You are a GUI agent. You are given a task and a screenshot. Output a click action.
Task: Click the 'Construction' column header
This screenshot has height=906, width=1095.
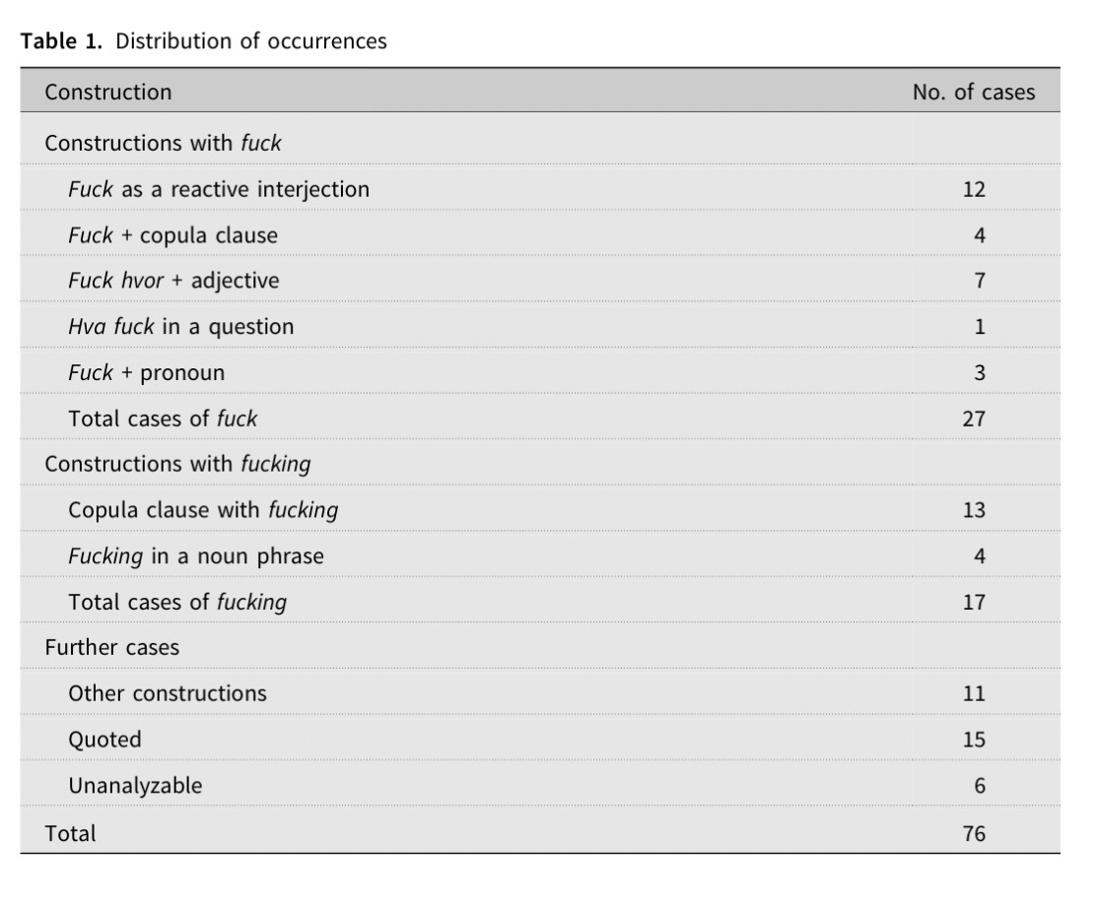coord(107,93)
